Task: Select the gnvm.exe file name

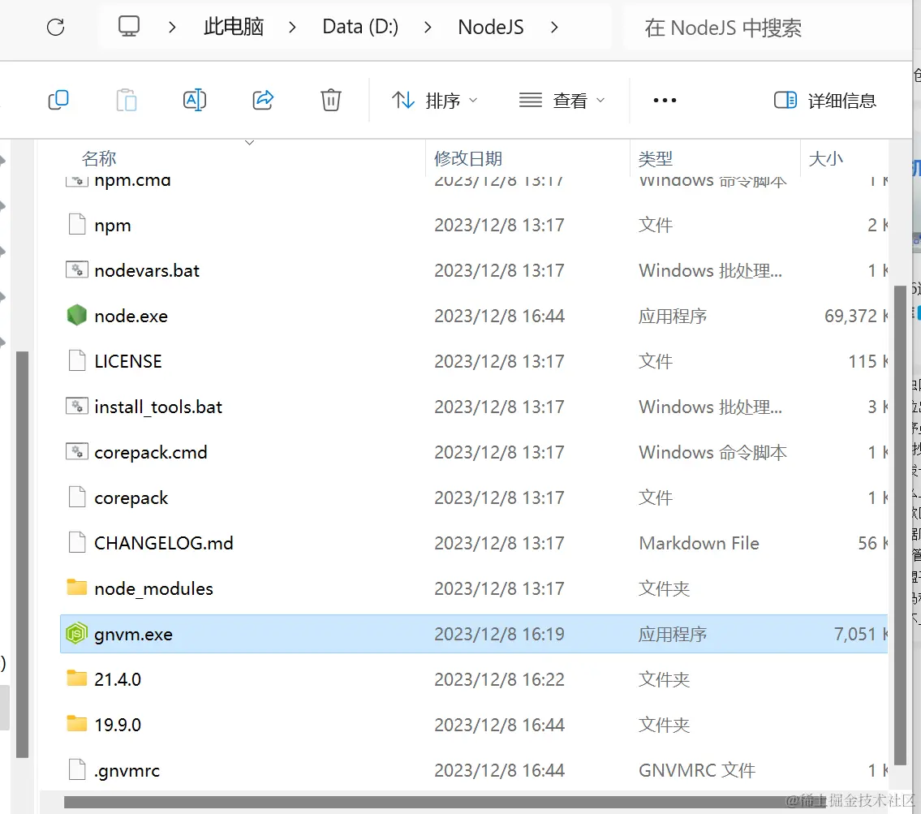Action: tap(133, 635)
